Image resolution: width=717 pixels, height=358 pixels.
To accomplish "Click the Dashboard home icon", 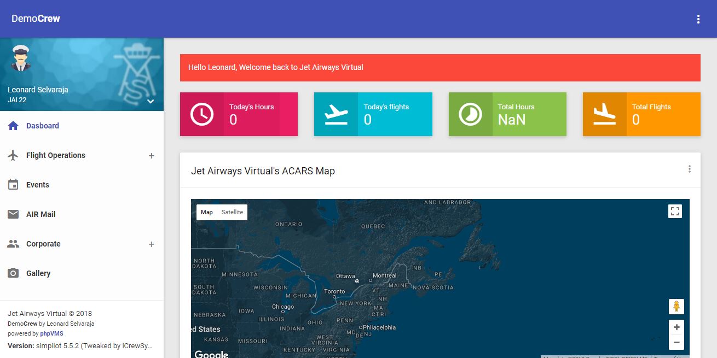I will pos(13,126).
